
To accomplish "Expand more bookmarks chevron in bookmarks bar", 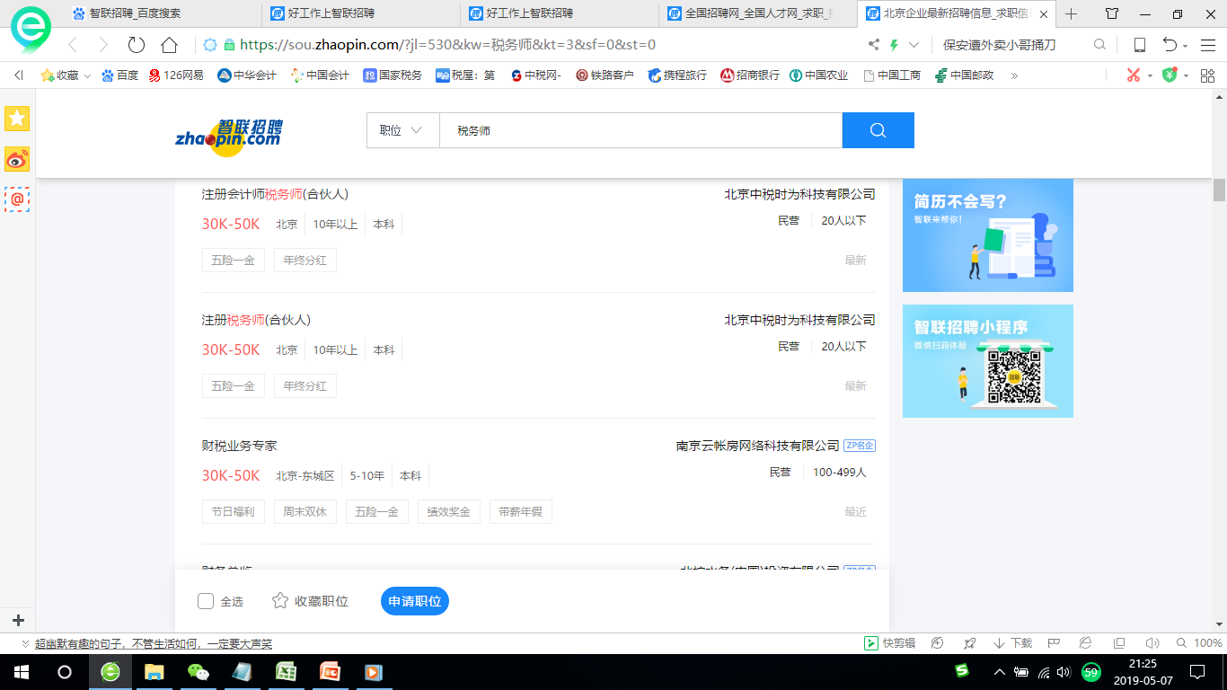I will click(1014, 75).
